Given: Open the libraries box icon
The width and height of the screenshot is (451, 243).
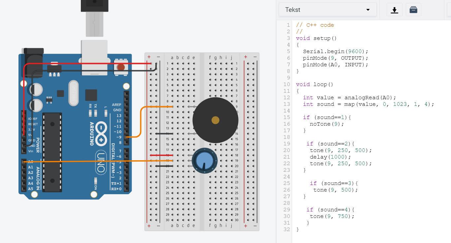Looking at the screenshot, I should (x=413, y=10).
